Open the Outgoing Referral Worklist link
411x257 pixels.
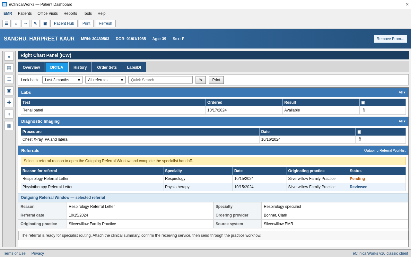[385, 150]
